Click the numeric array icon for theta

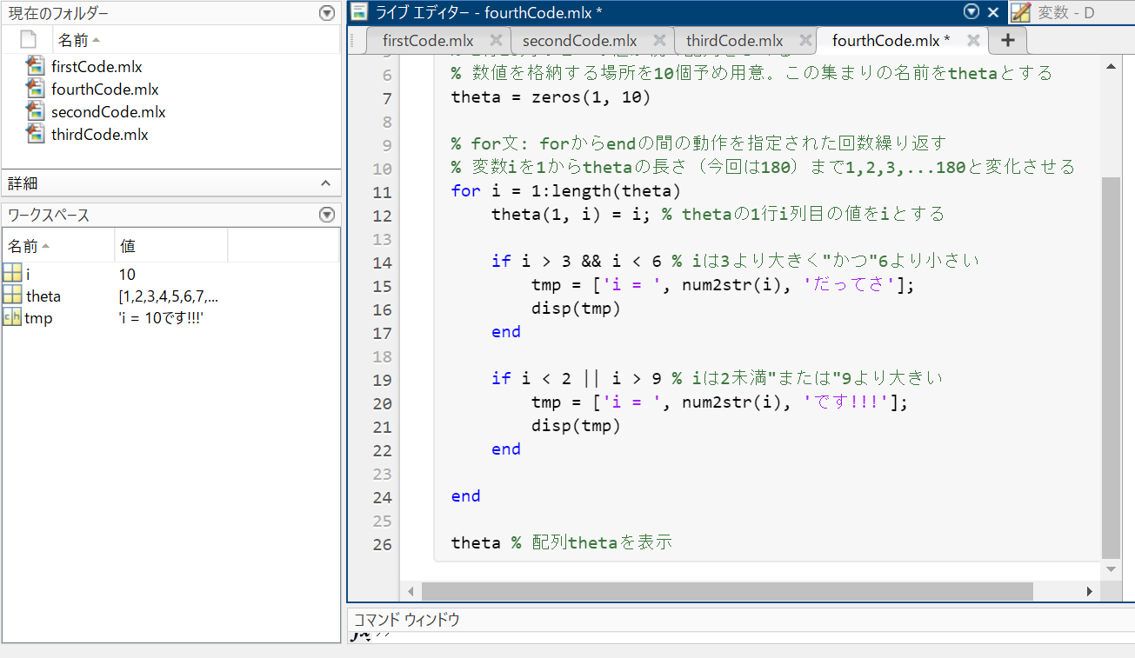click(12, 296)
